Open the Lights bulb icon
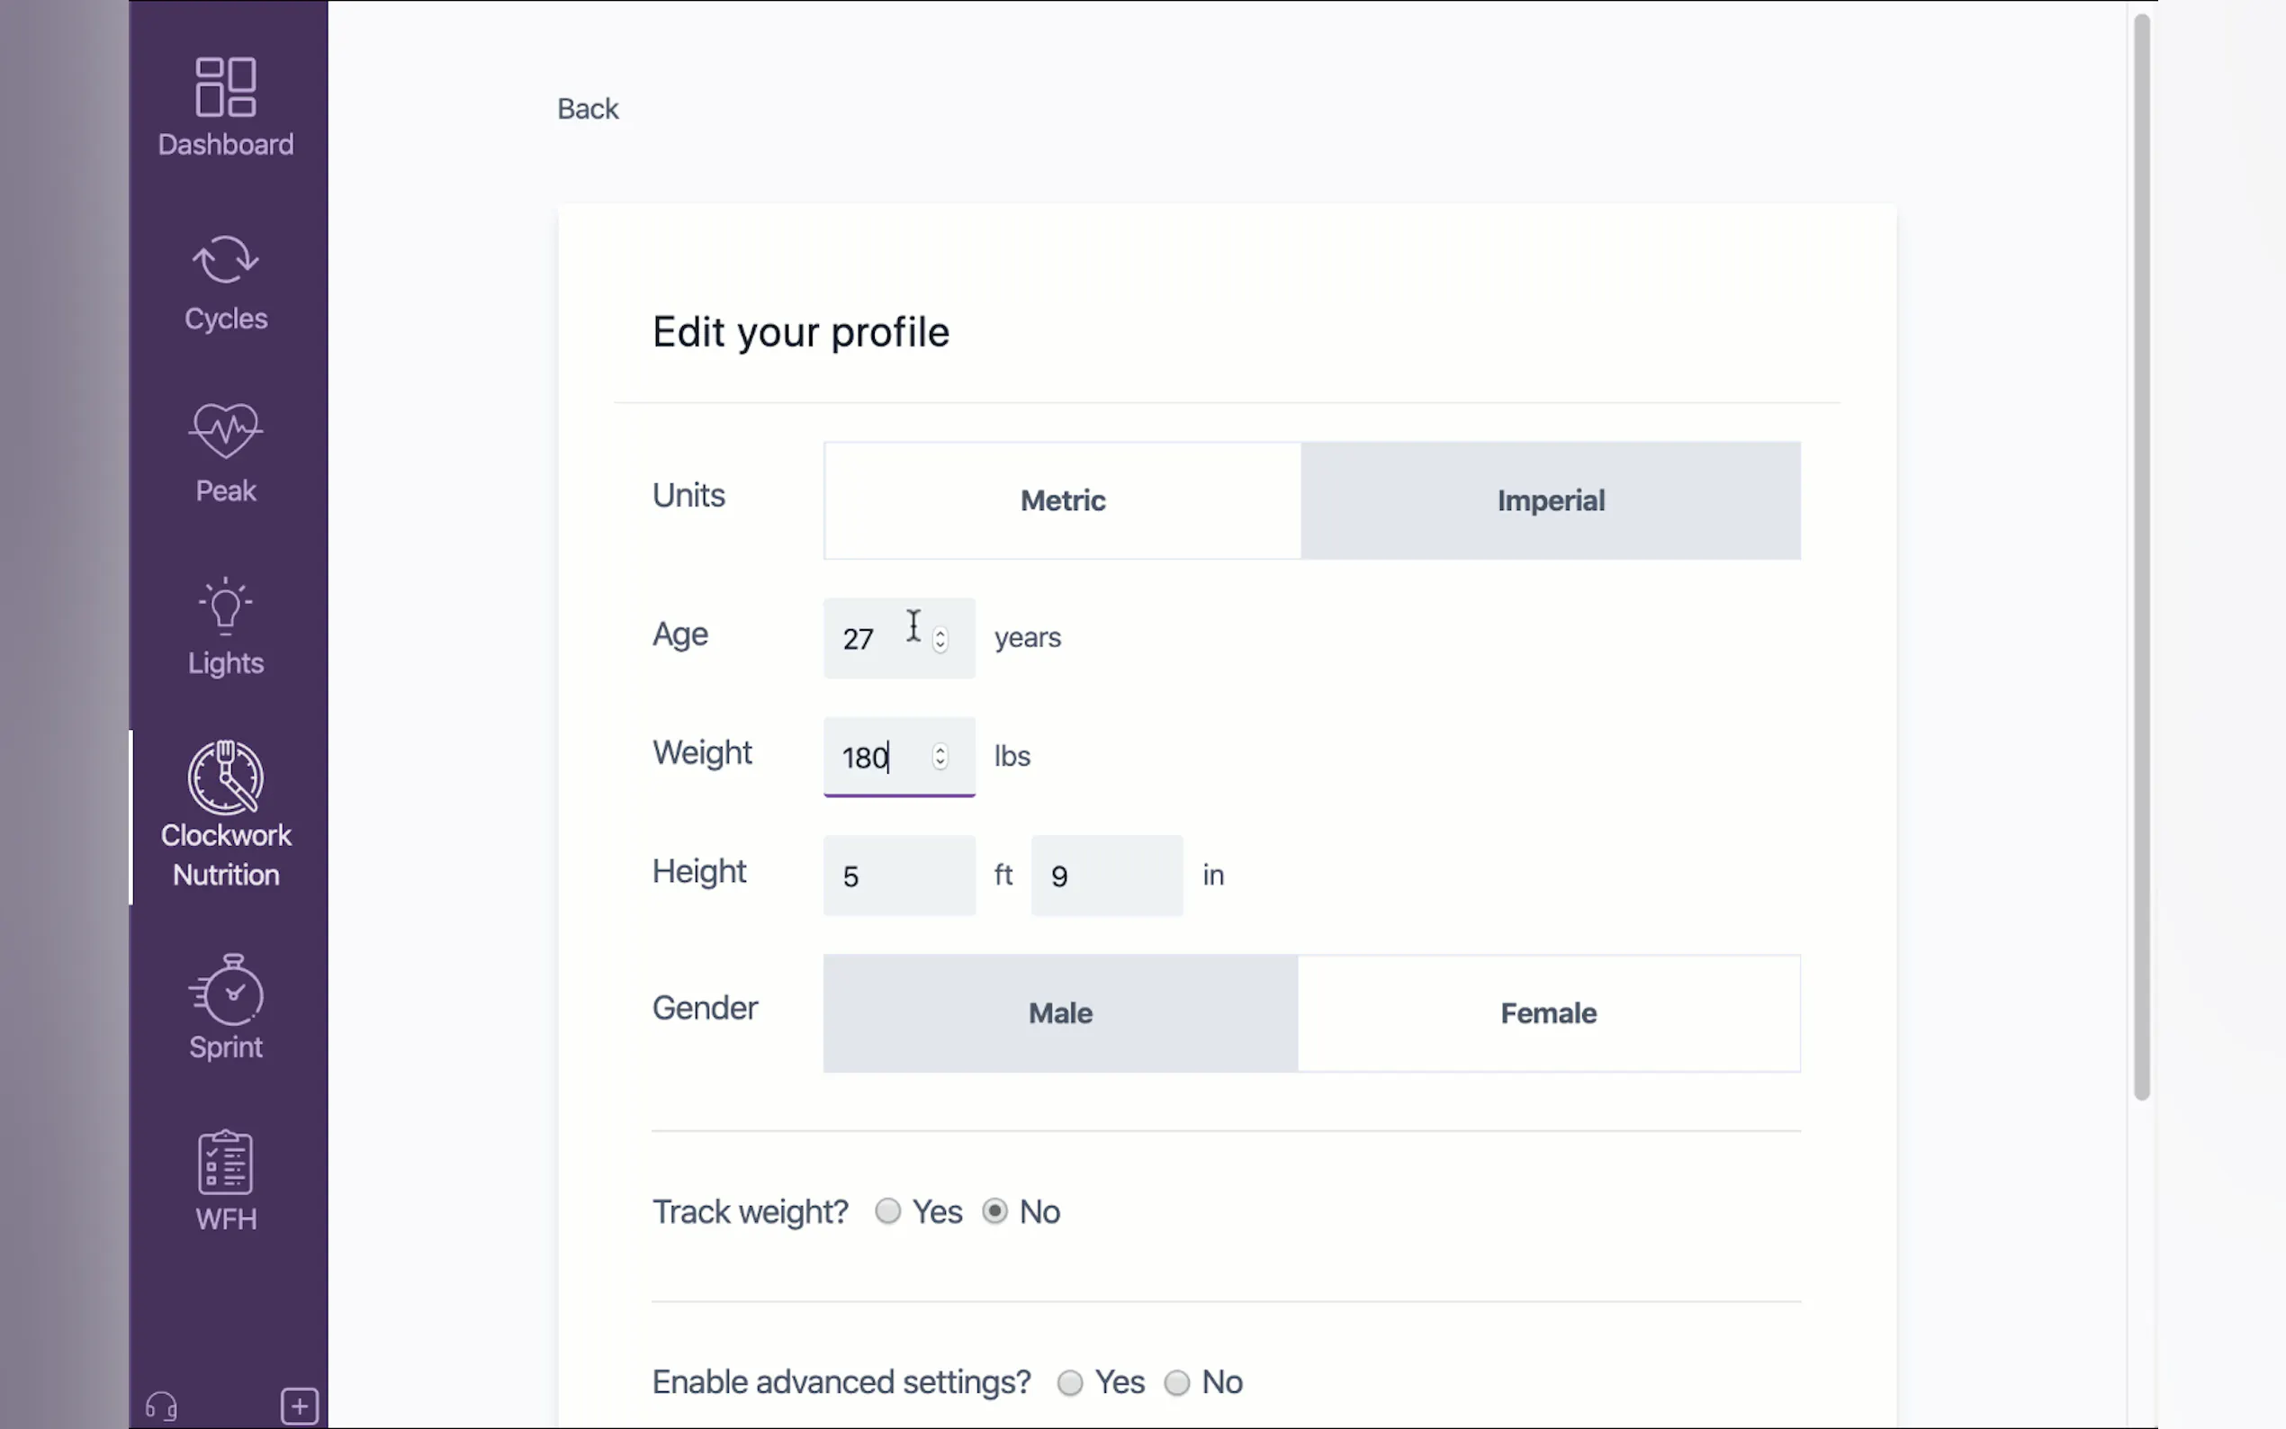2286x1429 pixels. coord(225,606)
